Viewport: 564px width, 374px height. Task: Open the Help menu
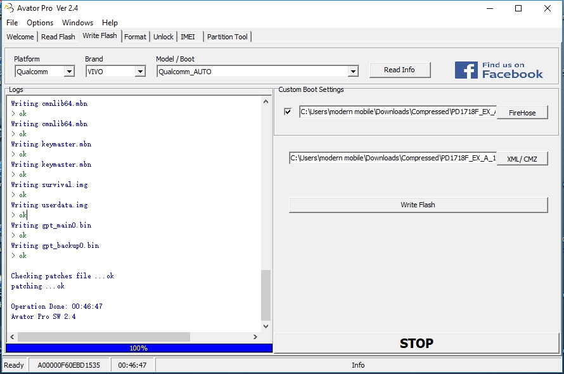110,23
